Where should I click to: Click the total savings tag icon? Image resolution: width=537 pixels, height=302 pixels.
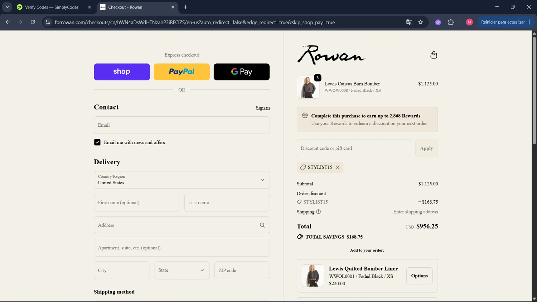click(300, 237)
